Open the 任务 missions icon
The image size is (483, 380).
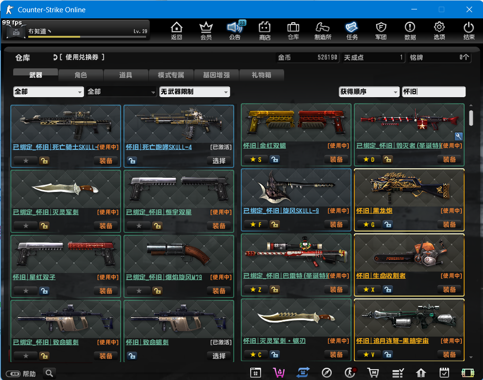352,31
